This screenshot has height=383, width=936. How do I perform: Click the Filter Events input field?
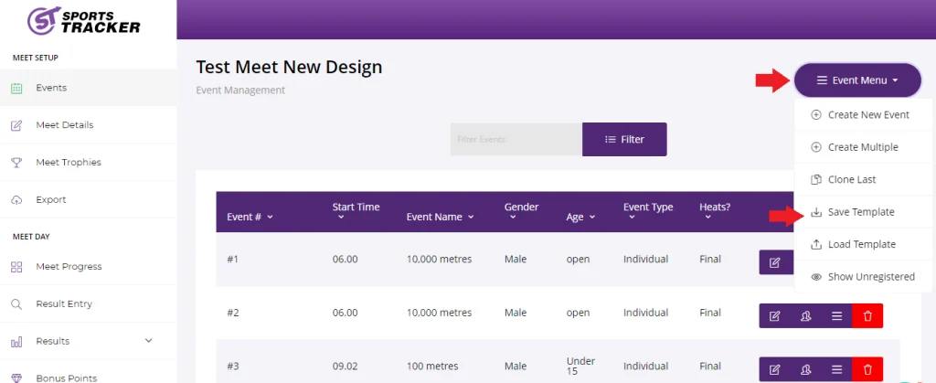point(516,139)
